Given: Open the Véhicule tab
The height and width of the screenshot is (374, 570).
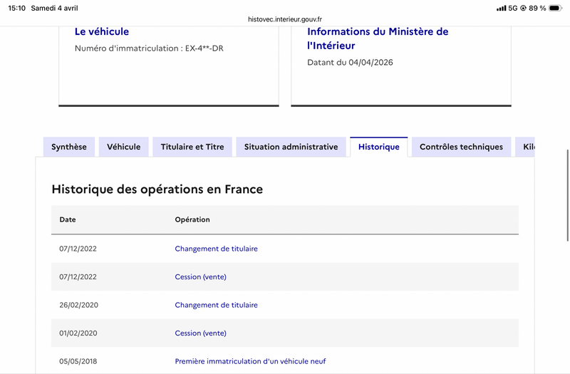Looking at the screenshot, I should click(124, 147).
